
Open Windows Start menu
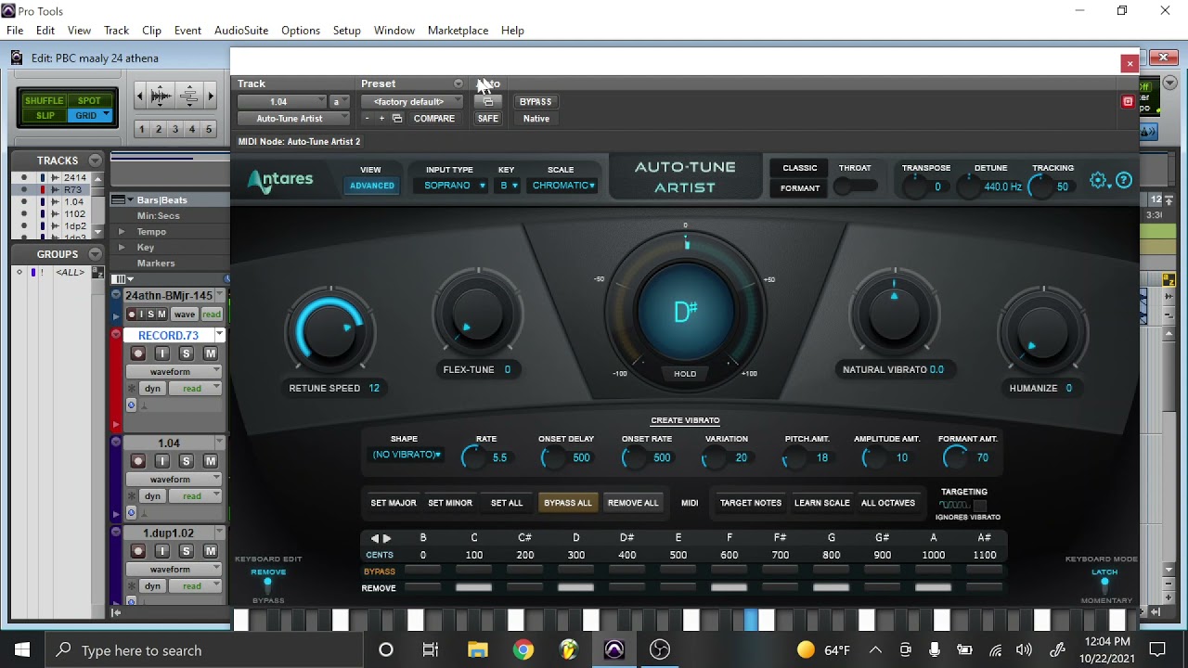tap(22, 649)
